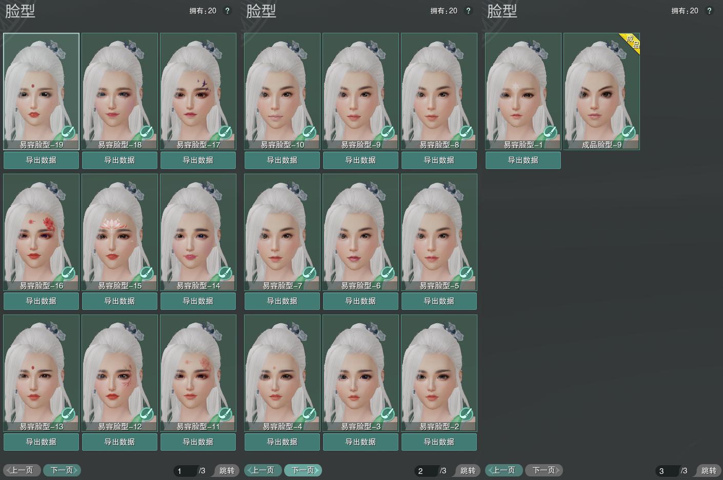723x480 pixels.
Task: Click the brush icon on 易容脸型-5
Action: [466, 274]
